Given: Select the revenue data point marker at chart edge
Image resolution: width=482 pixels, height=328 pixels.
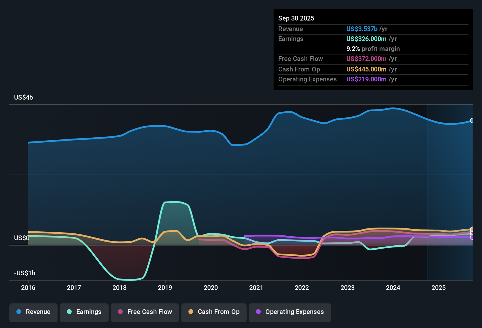Looking at the screenshot, I should point(472,120).
